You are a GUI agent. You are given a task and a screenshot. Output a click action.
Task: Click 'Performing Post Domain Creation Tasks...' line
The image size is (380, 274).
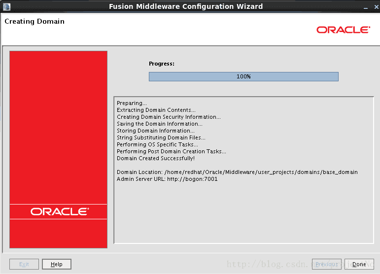click(172, 151)
